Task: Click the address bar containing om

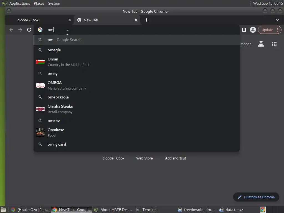Action: (136, 30)
